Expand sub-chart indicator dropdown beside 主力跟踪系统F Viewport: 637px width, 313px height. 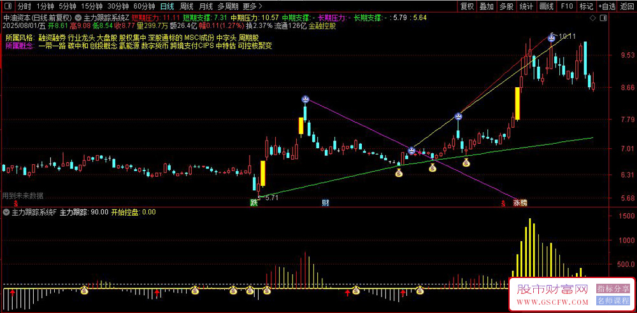tap(6, 212)
